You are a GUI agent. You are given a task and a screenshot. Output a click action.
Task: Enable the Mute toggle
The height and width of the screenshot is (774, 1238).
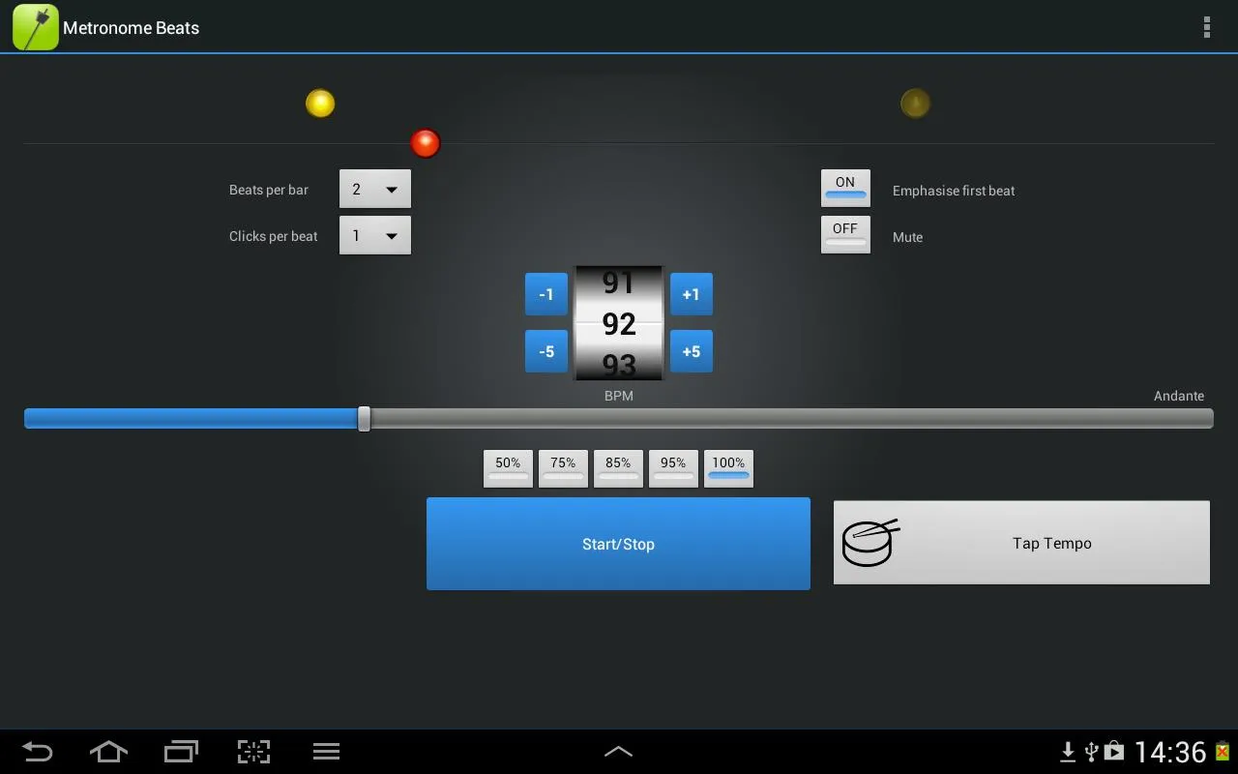click(x=845, y=234)
